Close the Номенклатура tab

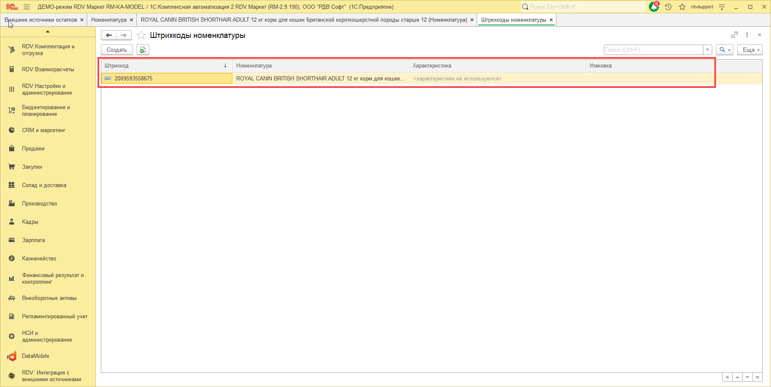click(131, 20)
